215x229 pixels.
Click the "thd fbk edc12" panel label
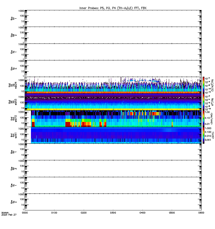(13, 119)
